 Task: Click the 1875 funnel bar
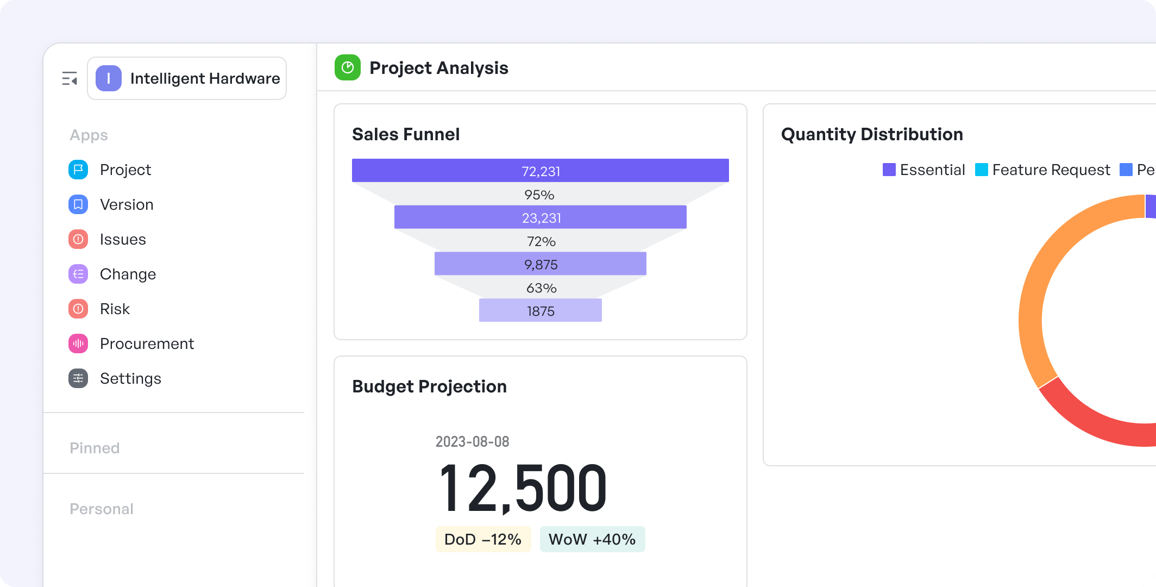[541, 311]
